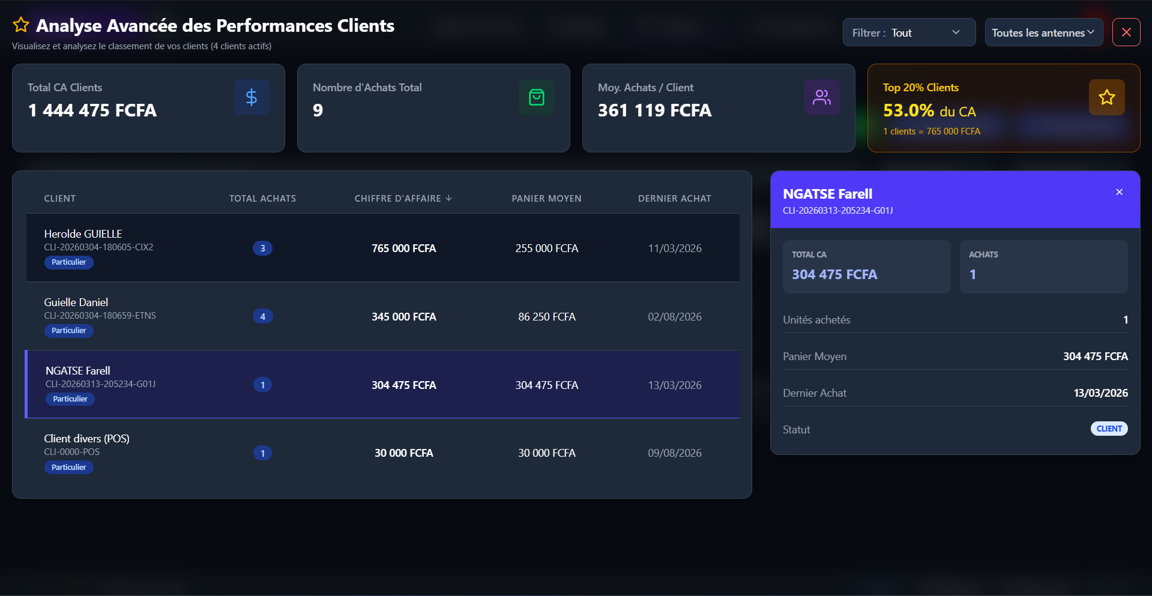This screenshot has width=1152, height=596.
Task: Select the Herolde GUIELLE client row
Action: click(x=383, y=248)
